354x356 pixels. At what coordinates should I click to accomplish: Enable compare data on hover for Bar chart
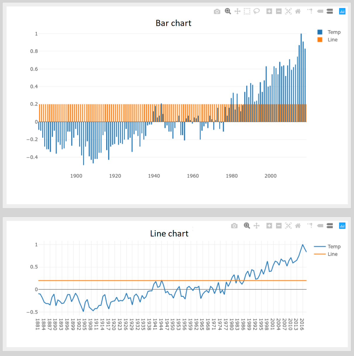(330, 11)
